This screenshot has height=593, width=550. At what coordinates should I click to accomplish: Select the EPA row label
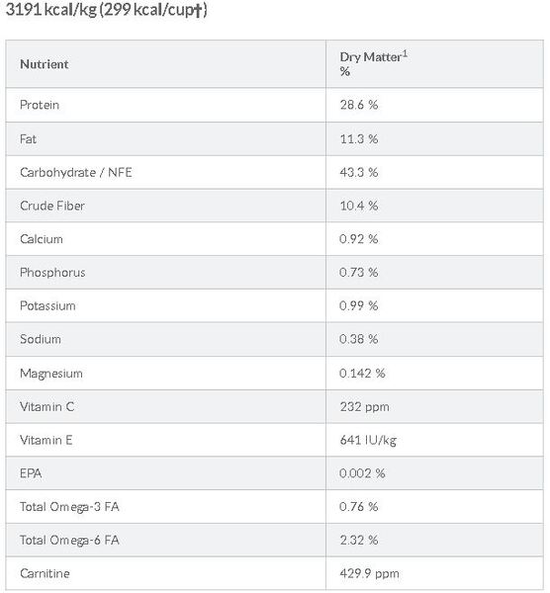click(31, 473)
